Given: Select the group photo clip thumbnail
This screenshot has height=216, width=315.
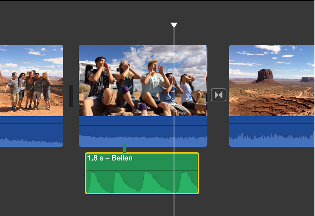Looking at the screenshot, I should [31, 81].
